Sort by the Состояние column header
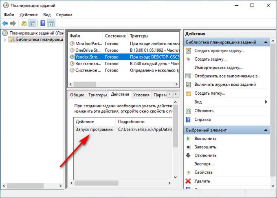 (x=115, y=36)
